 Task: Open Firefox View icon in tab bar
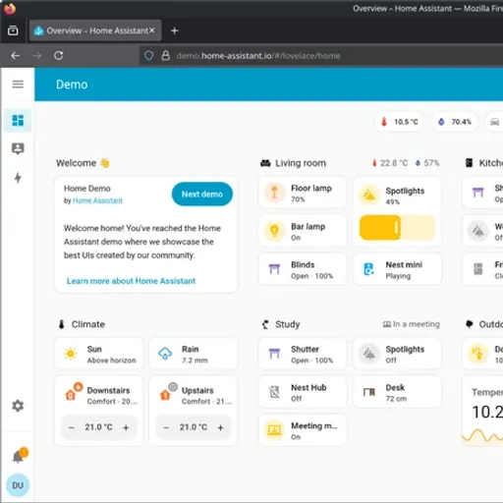13,30
